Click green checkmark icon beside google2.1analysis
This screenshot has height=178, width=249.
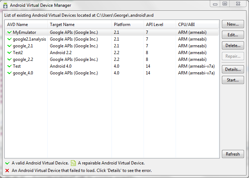[x=9, y=39]
